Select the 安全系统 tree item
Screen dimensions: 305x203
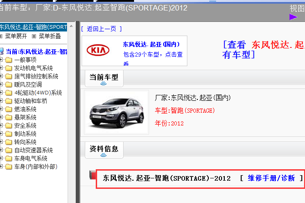pos(25,125)
